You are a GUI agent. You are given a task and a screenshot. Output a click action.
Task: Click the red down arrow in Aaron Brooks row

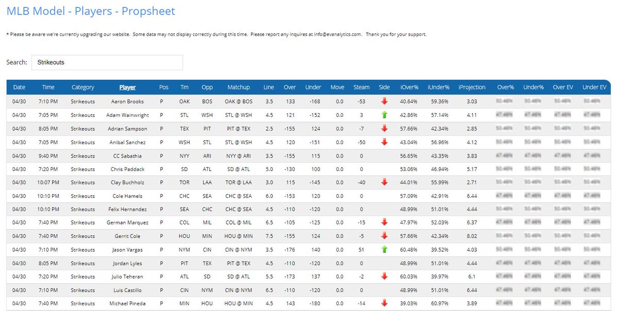384,101
